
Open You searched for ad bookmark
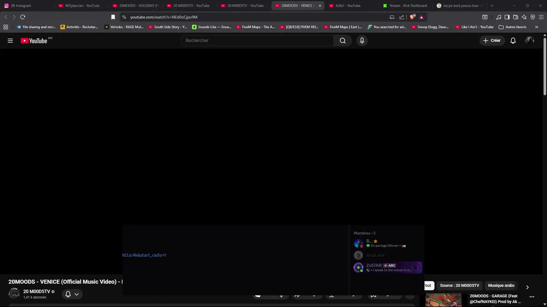point(387,27)
